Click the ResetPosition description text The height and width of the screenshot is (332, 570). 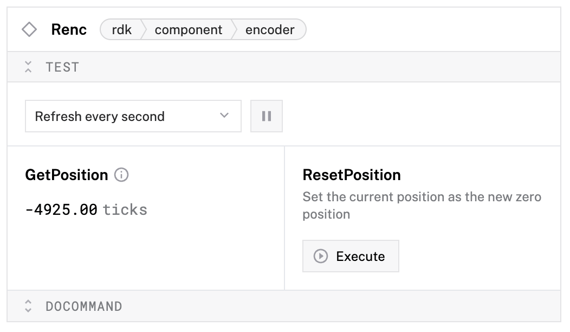click(x=422, y=205)
